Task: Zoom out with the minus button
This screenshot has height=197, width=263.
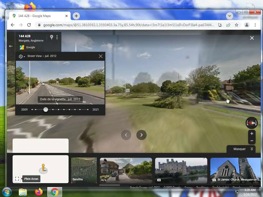Action: click(x=252, y=141)
